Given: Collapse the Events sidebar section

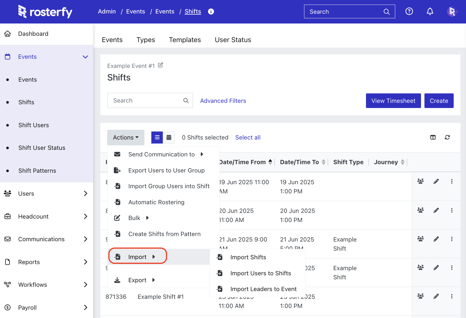Looking at the screenshot, I should click(85, 57).
